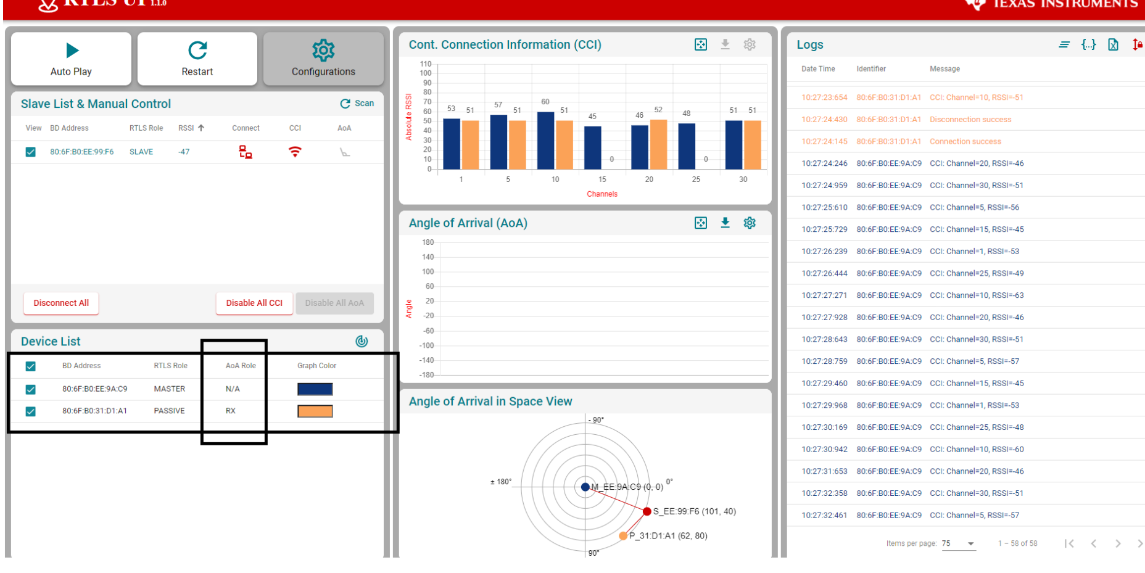
Task: Uncheck the MASTER device 80:6F:B0:EE:9A:C9 checkbox
Action: pos(30,389)
